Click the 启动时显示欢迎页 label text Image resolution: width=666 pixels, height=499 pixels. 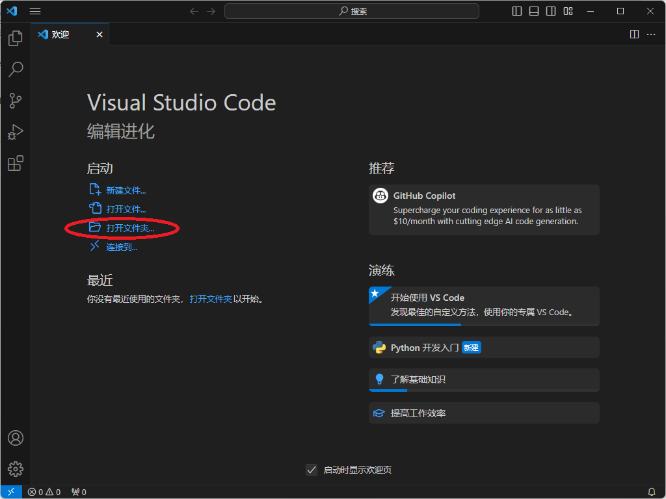358,470
